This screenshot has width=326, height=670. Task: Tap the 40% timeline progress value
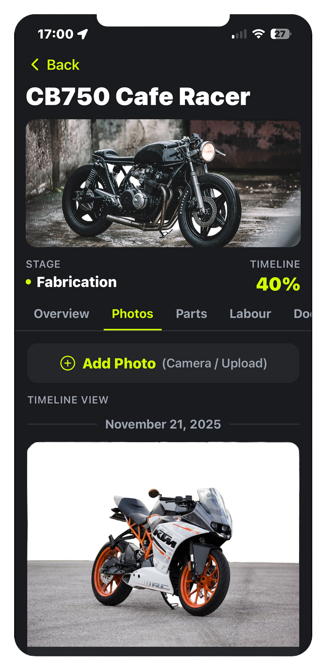(x=278, y=284)
